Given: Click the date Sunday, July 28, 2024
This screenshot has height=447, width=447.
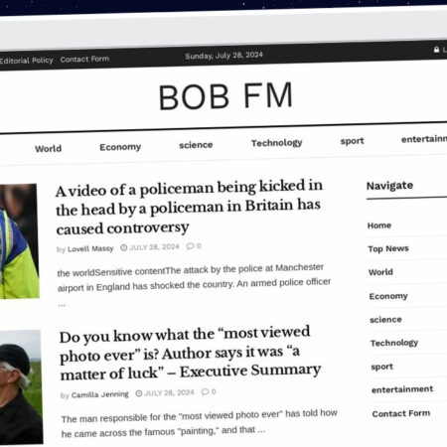Looking at the screenshot, I should tap(224, 56).
